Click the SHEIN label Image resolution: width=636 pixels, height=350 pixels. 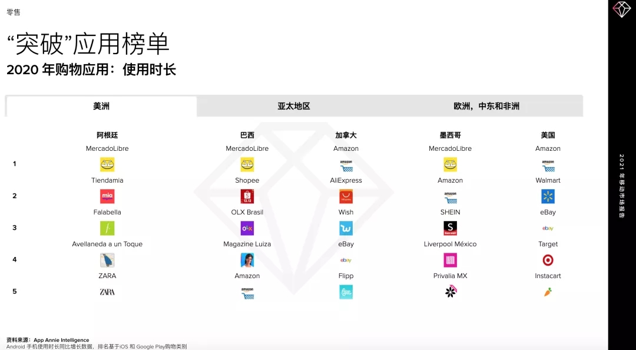tap(450, 212)
